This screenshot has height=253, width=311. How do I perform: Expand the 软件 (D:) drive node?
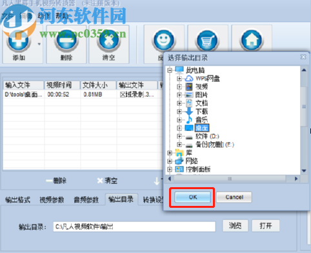[179, 136]
